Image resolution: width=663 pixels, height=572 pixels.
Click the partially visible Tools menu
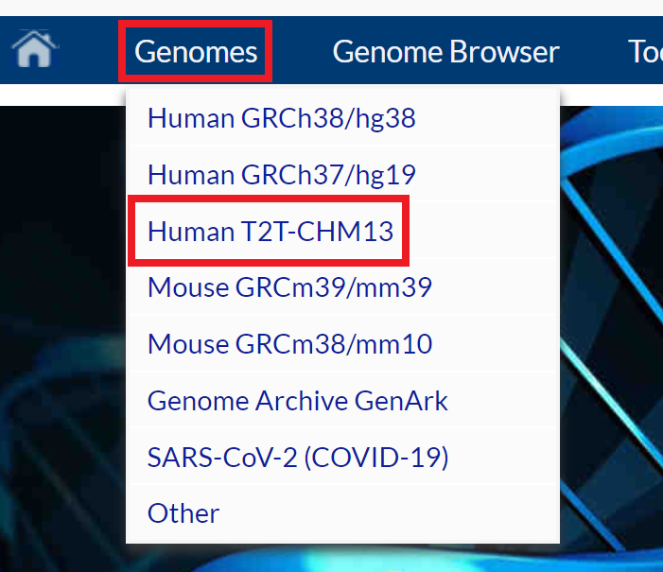click(644, 51)
